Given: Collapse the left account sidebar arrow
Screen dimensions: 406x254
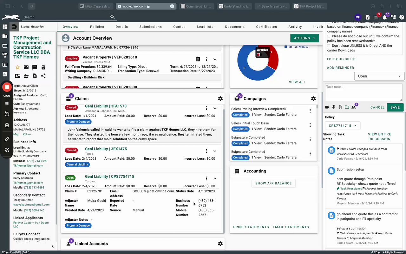Looking at the screenshot, I should click(x=53, y=246).
